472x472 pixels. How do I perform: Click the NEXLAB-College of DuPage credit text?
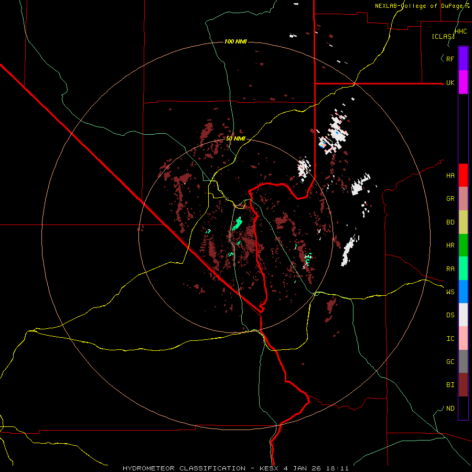click(422, 6)
